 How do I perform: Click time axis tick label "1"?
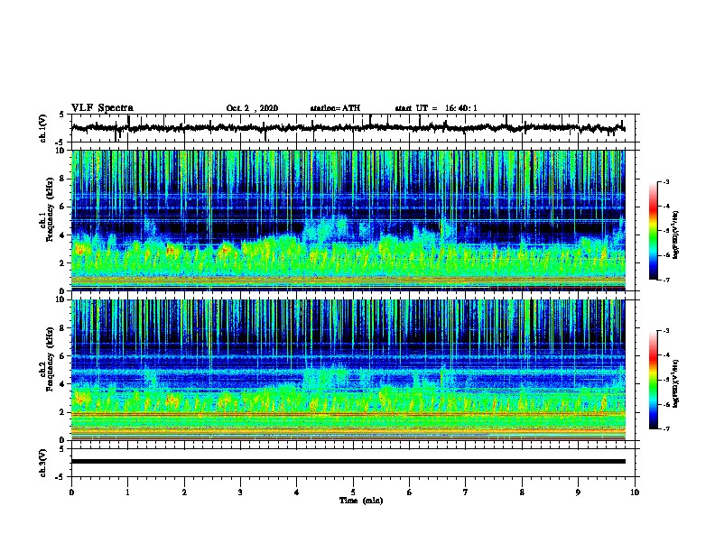[127, 492]
